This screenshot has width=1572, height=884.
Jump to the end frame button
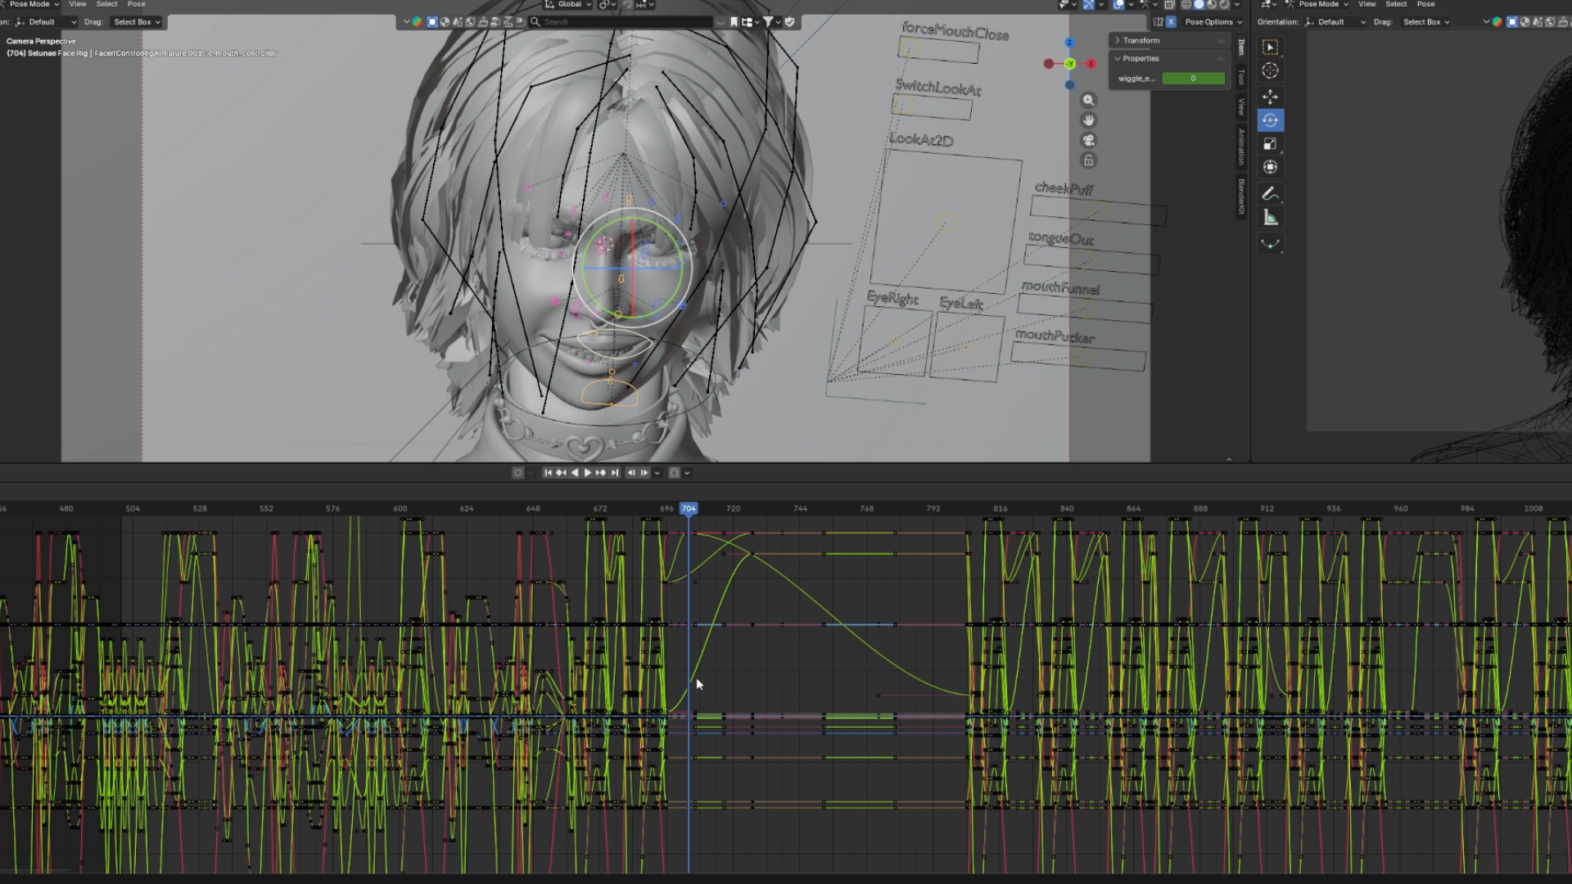tap(615, 472)
